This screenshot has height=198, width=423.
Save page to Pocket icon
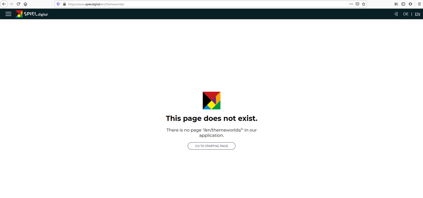tap(357, 4)
